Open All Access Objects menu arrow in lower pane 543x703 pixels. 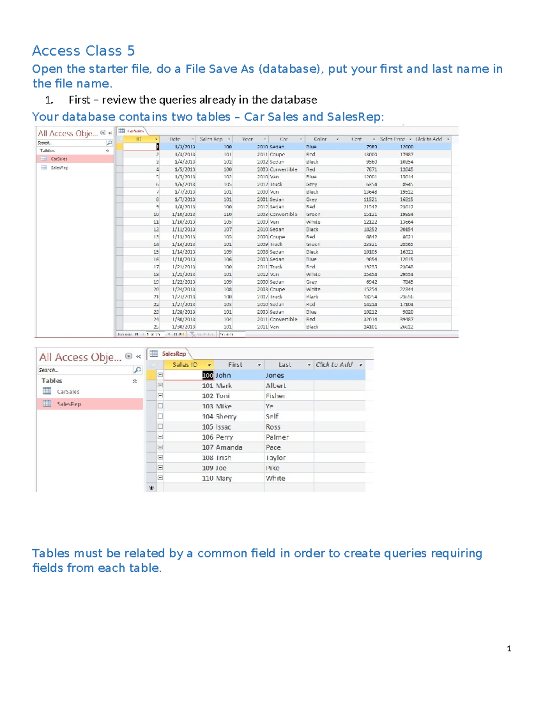click(129, 356)
